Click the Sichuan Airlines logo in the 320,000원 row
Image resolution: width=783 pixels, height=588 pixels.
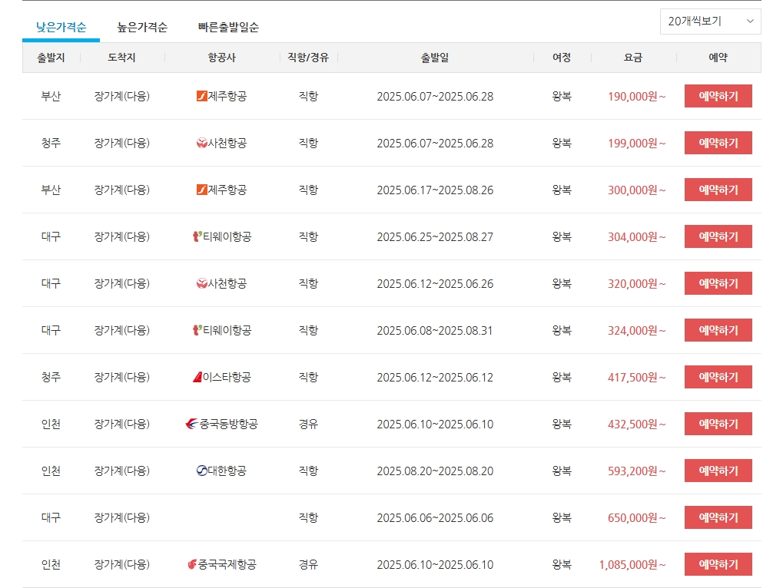click(202, 284)
